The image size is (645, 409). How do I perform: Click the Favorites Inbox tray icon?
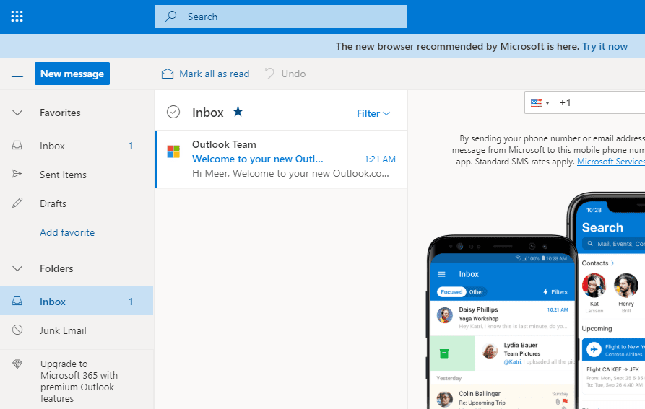tap(17, 146)
